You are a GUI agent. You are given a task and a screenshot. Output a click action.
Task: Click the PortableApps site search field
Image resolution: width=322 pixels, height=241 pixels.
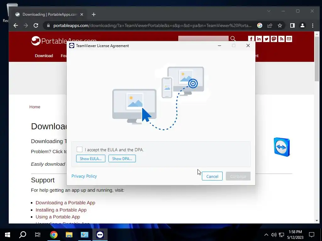click(x=203, y=39)
